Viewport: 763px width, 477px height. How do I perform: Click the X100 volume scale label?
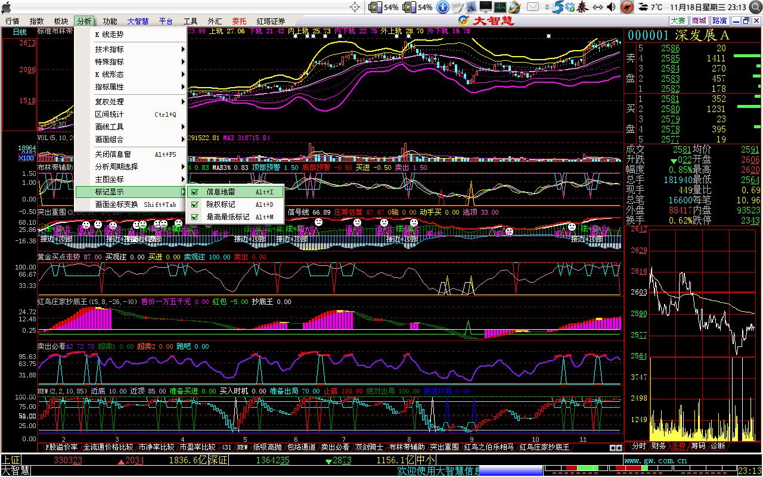coord(26,157)
